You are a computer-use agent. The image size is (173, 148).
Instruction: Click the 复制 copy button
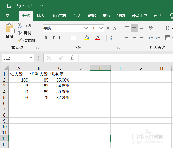pyautogui.click(x=24, y=33)
